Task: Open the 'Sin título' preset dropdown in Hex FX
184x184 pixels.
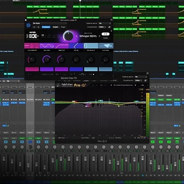Action: pos(50,23)
